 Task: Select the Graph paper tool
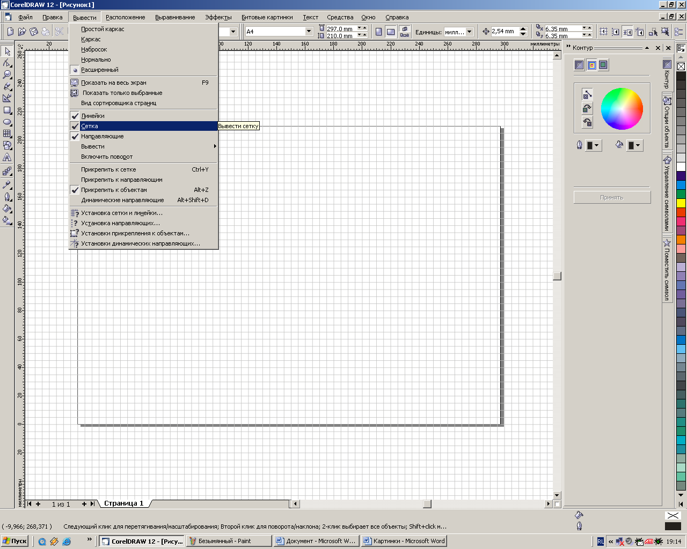pos(7,133)
